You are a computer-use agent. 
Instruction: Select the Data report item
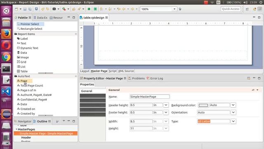[24, 53]
